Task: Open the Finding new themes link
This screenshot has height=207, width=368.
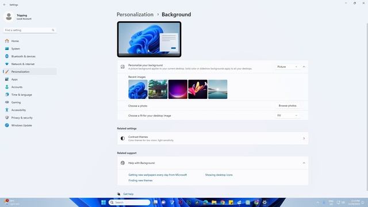Action: point(140,181)
